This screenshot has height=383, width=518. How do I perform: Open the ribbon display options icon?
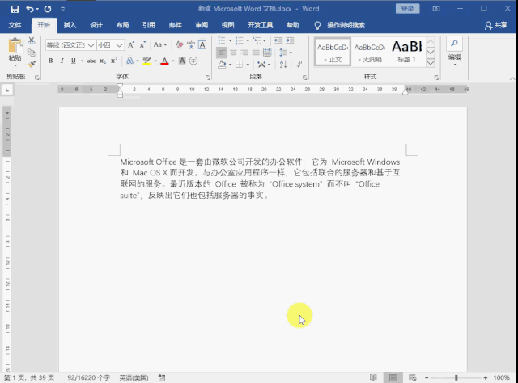click(436, 9)
